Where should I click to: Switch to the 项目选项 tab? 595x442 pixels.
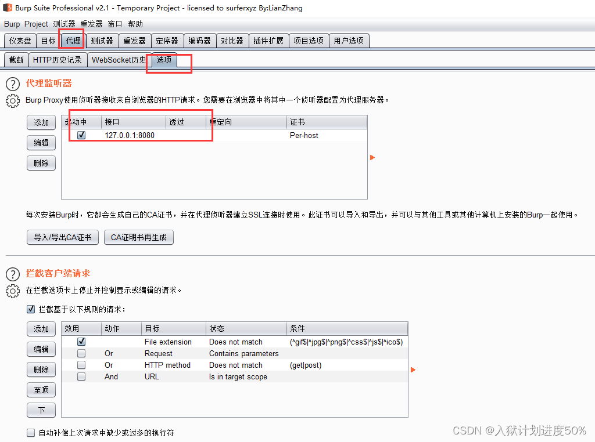pos(309,41)
